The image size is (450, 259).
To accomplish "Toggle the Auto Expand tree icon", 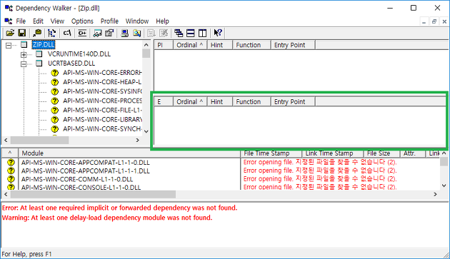I will coord(52,34).
